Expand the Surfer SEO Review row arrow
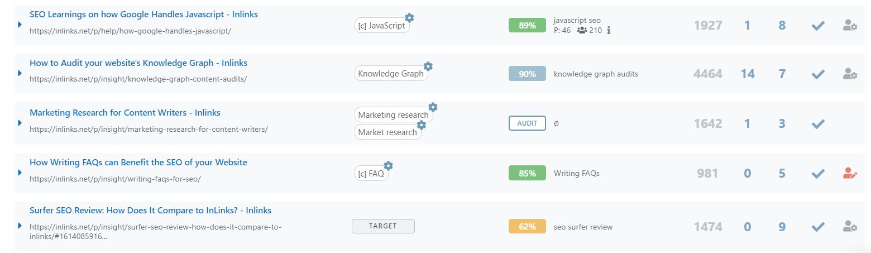Screen dimensions: 871x253 (x=20, y=226)
